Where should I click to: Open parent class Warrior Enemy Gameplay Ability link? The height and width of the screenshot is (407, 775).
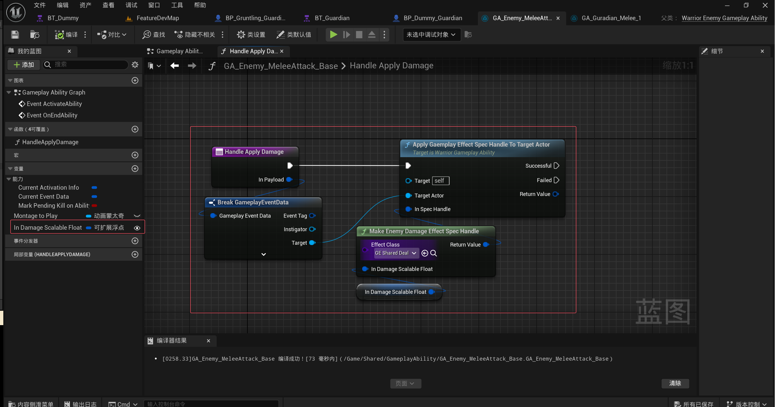724,18
